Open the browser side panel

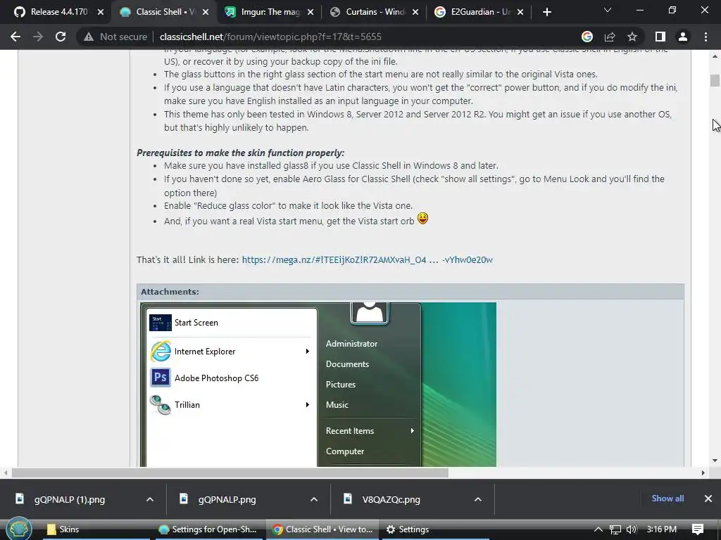click(660, 37)
